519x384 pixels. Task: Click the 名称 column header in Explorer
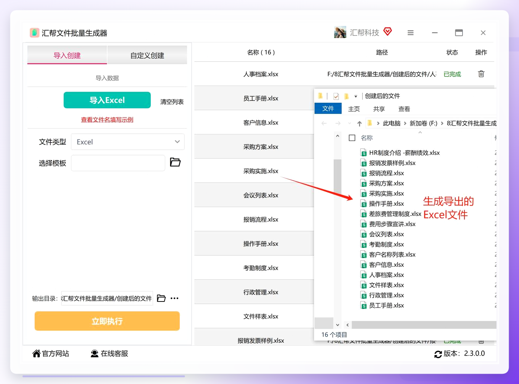[367, 138]
